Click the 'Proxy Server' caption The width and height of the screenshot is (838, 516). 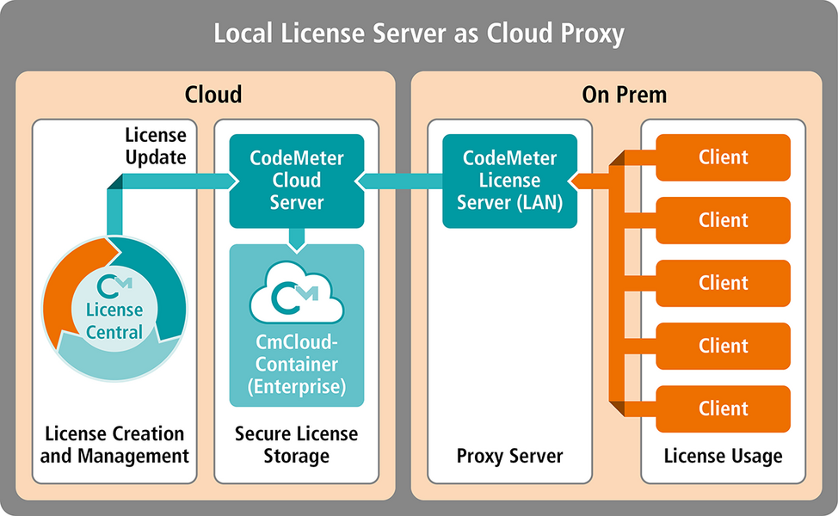[510, 456]
